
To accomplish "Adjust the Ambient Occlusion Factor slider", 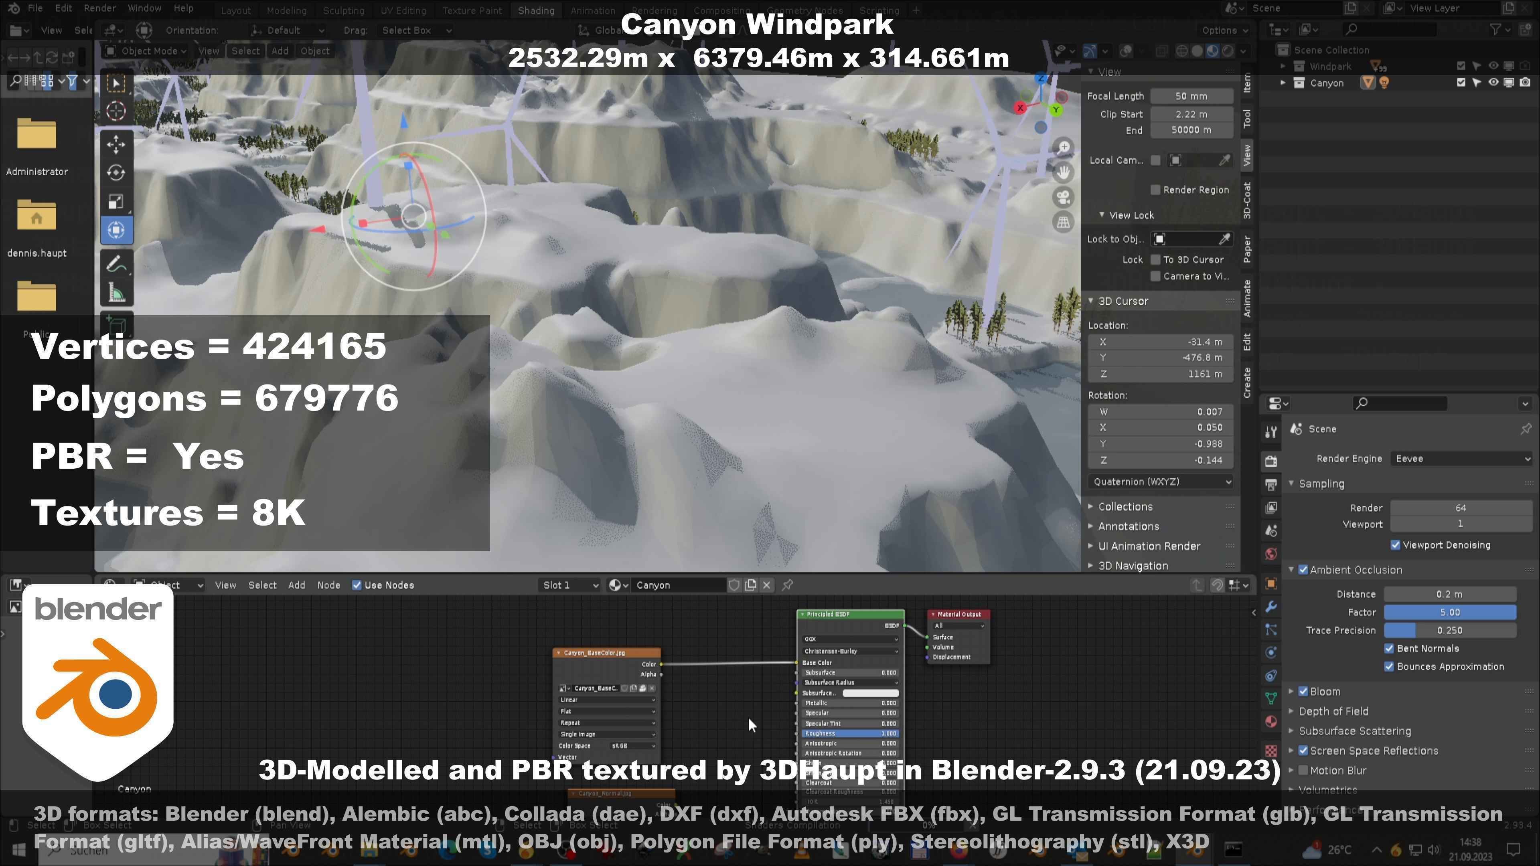I will (1450, 613).
